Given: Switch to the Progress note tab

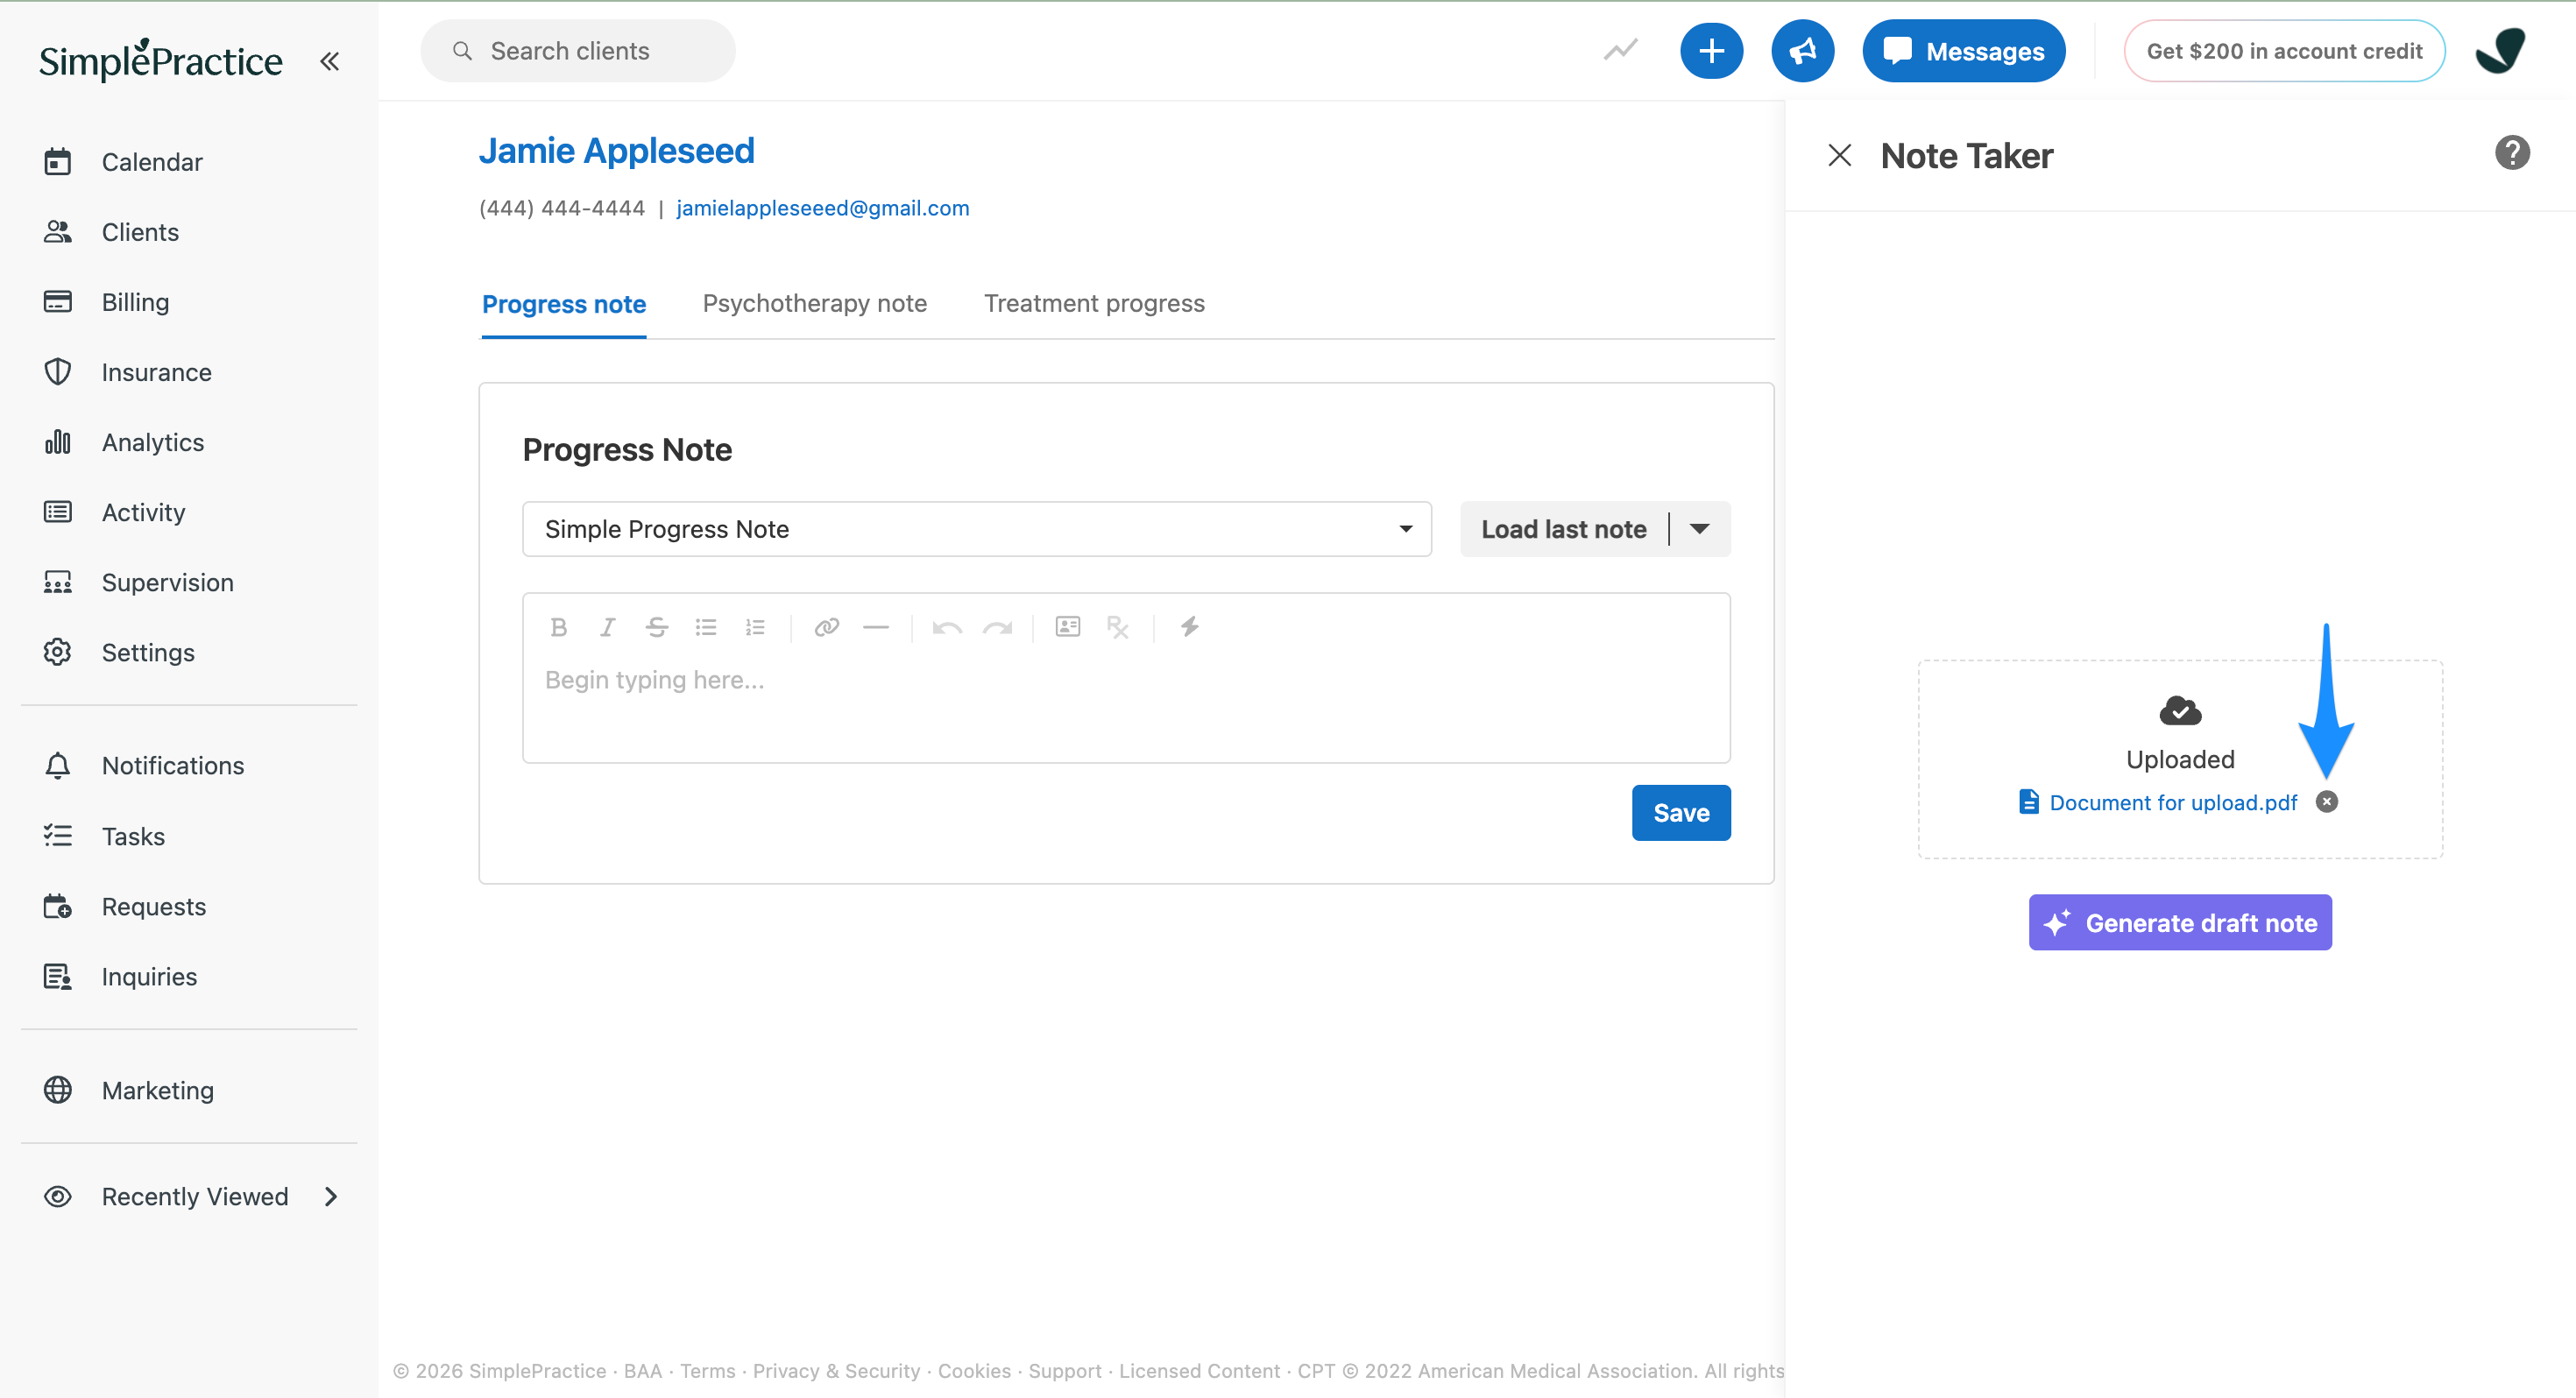Looking at the screenshot, I should [x=564, y=304].
